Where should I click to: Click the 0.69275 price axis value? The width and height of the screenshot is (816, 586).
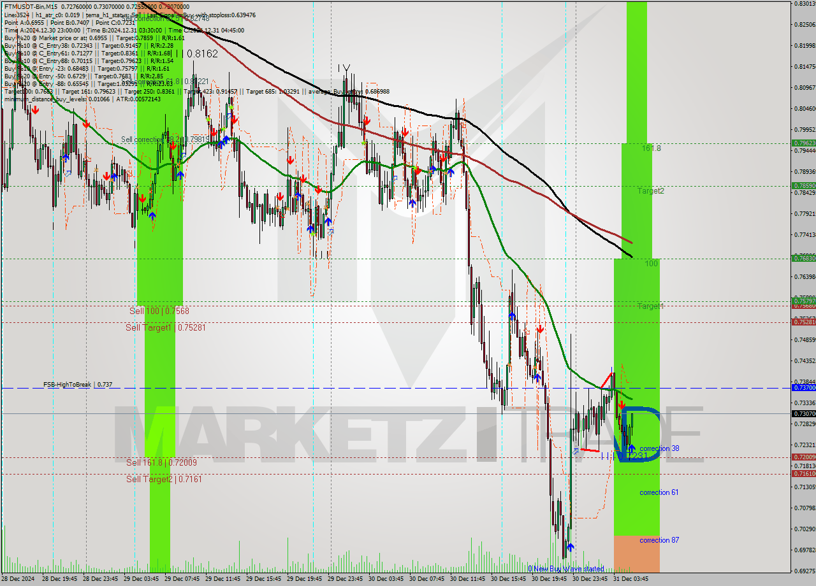(805, 571)
